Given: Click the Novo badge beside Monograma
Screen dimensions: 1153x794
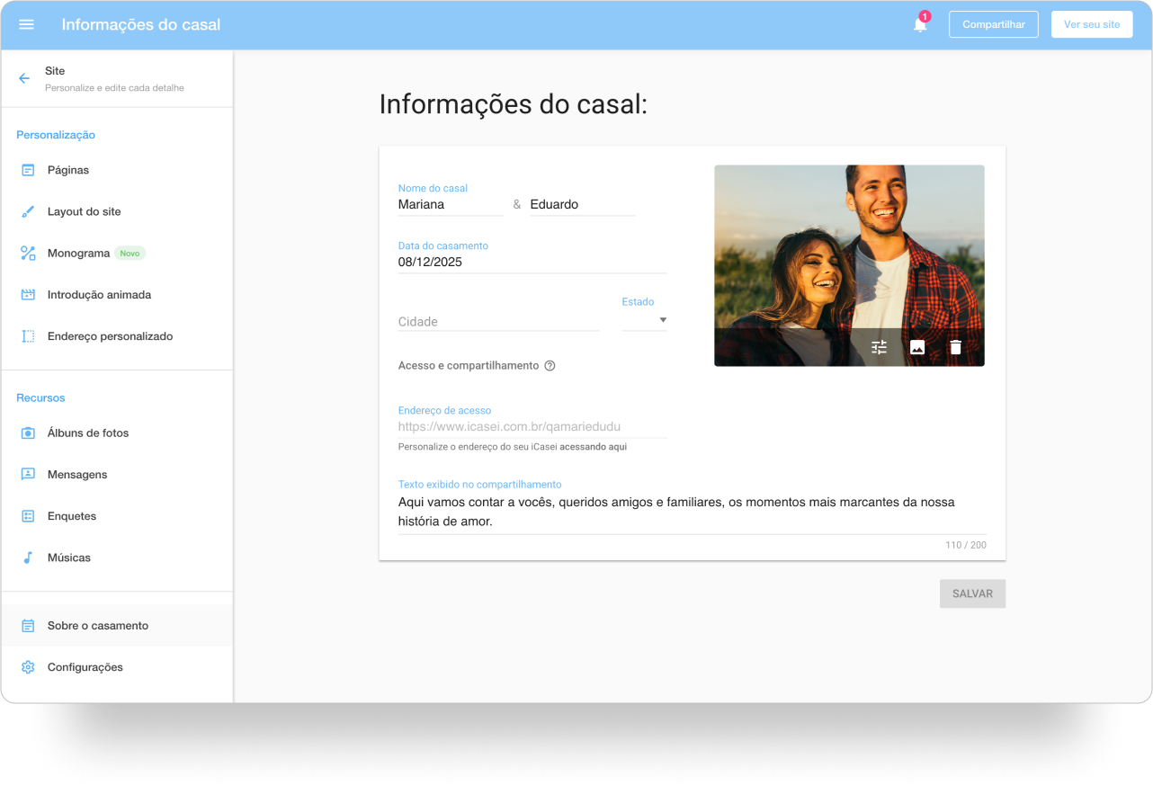Looking at the screenshot, I should [130, 254].
